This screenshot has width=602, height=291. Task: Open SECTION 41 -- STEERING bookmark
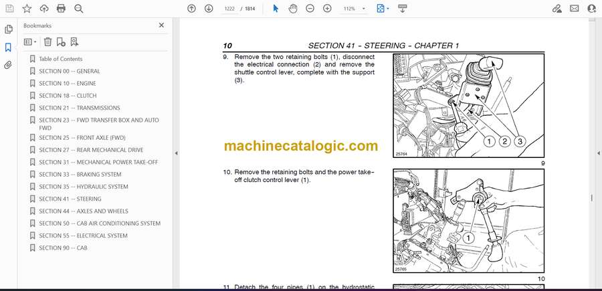coord(70,199)
